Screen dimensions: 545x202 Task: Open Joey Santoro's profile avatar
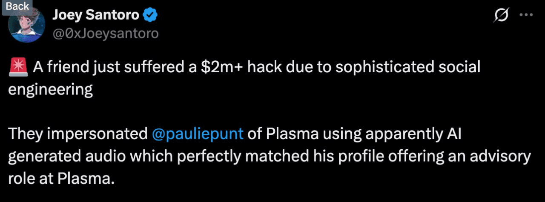coord(26,26)
